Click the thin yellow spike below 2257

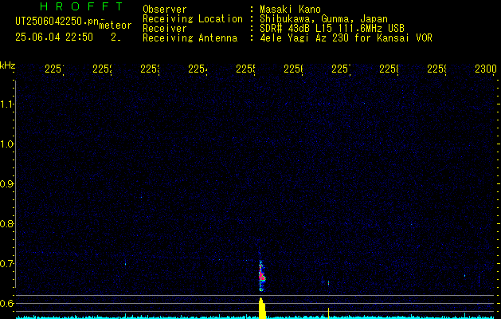[328, 313]
